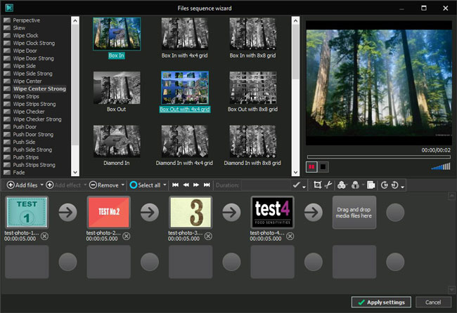Move selected file one step backward

[186, 185]
